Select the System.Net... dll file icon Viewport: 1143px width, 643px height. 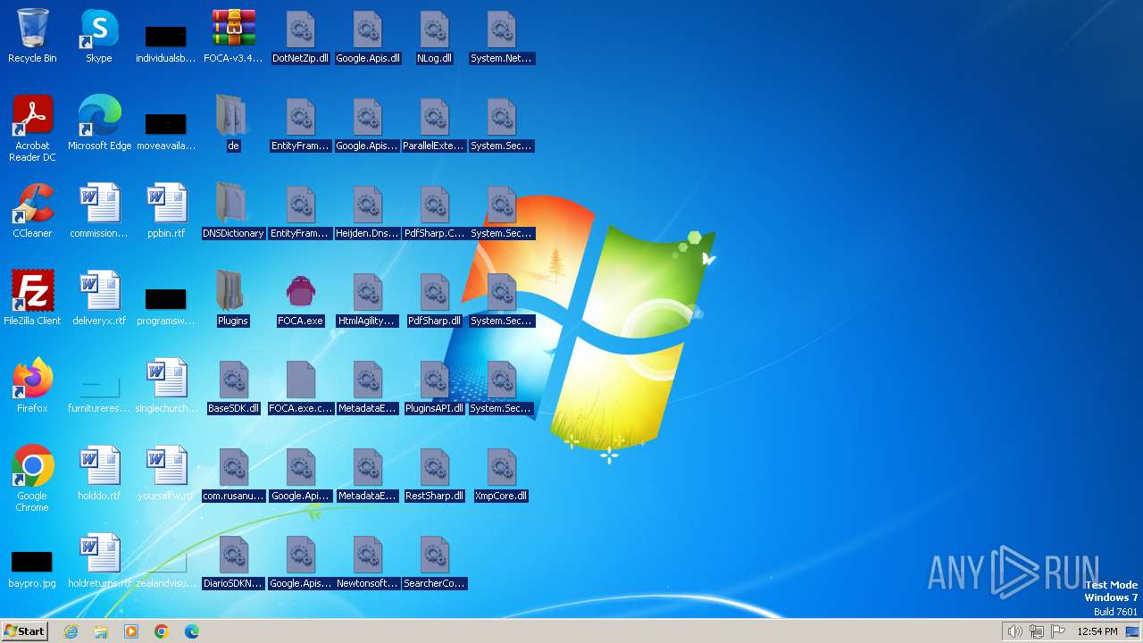coord(501,36)
